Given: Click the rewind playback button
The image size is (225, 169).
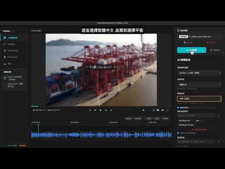Looking at the screenshot, I should click(95, 110).
